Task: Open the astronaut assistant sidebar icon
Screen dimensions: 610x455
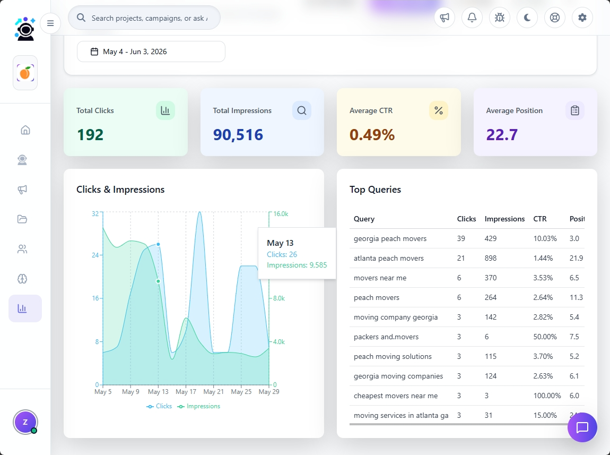Action: 22,160
